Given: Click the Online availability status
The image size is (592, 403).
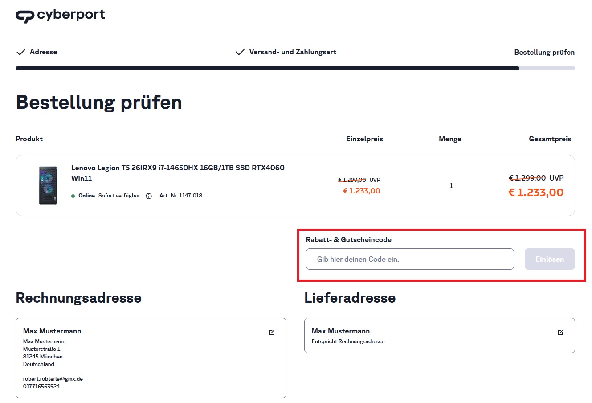Looking at the screenshot, I should click(x=83, y=196).
